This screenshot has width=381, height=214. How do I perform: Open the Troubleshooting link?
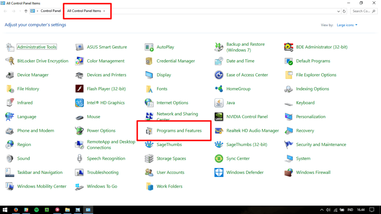103,172
